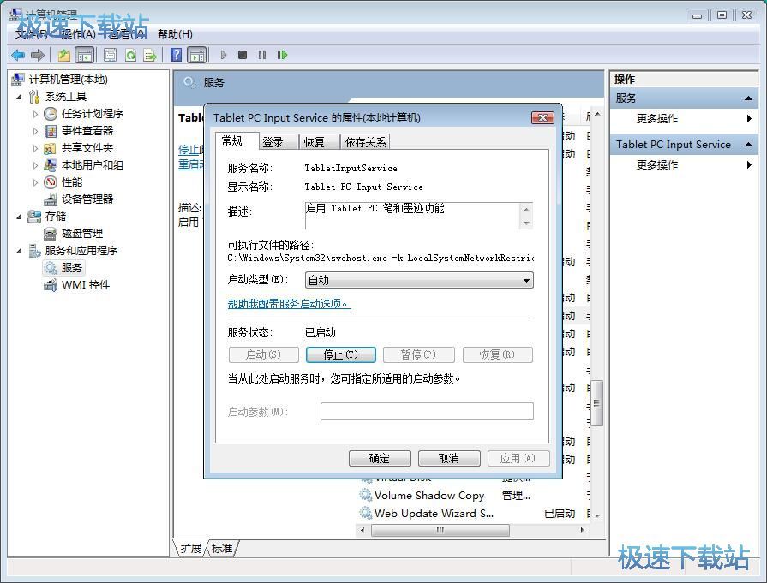767x583 pixels.
Task: Select Disk Management (磁盘管理) icon
Action: (51, 234)
